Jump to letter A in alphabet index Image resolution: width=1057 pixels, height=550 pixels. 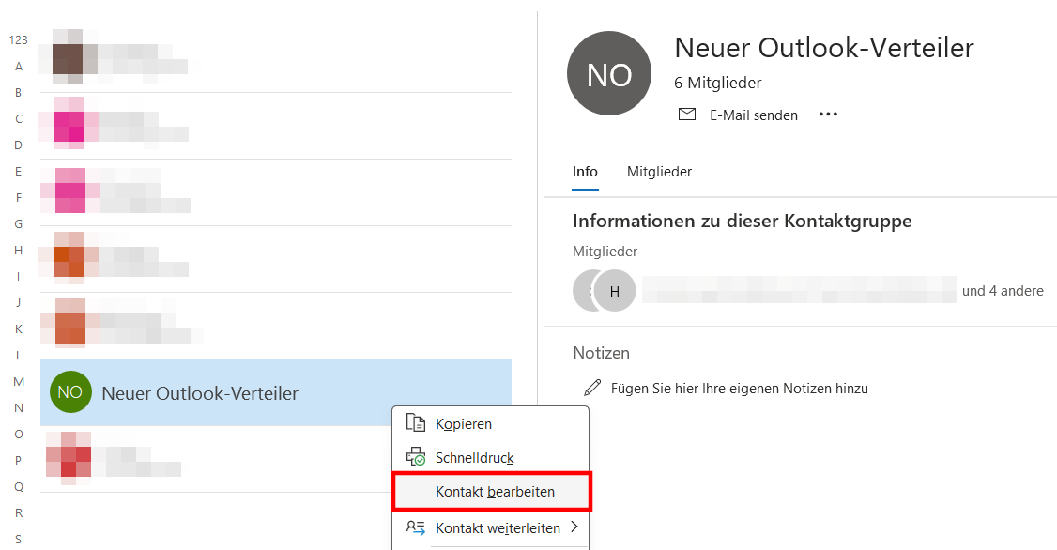[x=19, y=66]
